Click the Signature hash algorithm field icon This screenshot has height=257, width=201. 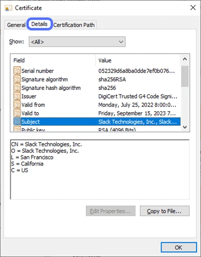17,88
